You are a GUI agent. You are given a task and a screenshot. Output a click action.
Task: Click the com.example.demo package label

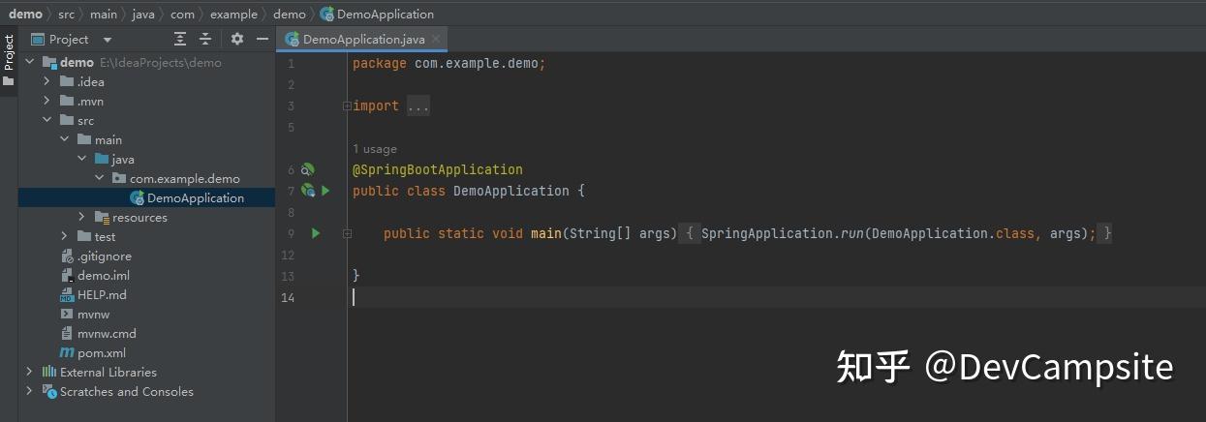tap(185, 178)
